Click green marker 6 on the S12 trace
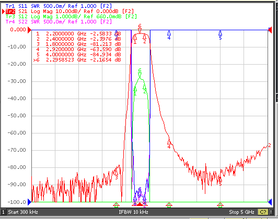Viewport: 278px width, 219px height. (x=140, y=73)
